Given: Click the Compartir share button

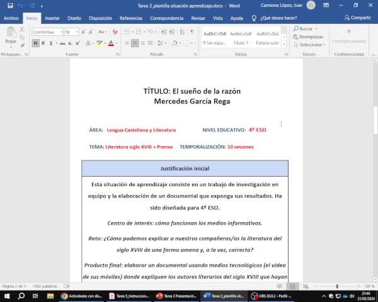Looking at the screenshot, I should [x=357, y=18].
